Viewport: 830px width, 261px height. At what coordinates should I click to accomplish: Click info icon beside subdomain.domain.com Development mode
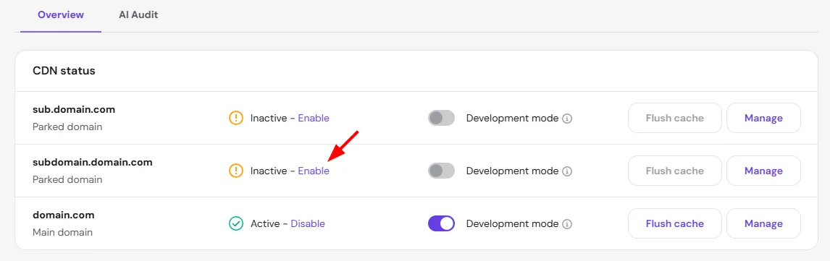pos(567,171)
